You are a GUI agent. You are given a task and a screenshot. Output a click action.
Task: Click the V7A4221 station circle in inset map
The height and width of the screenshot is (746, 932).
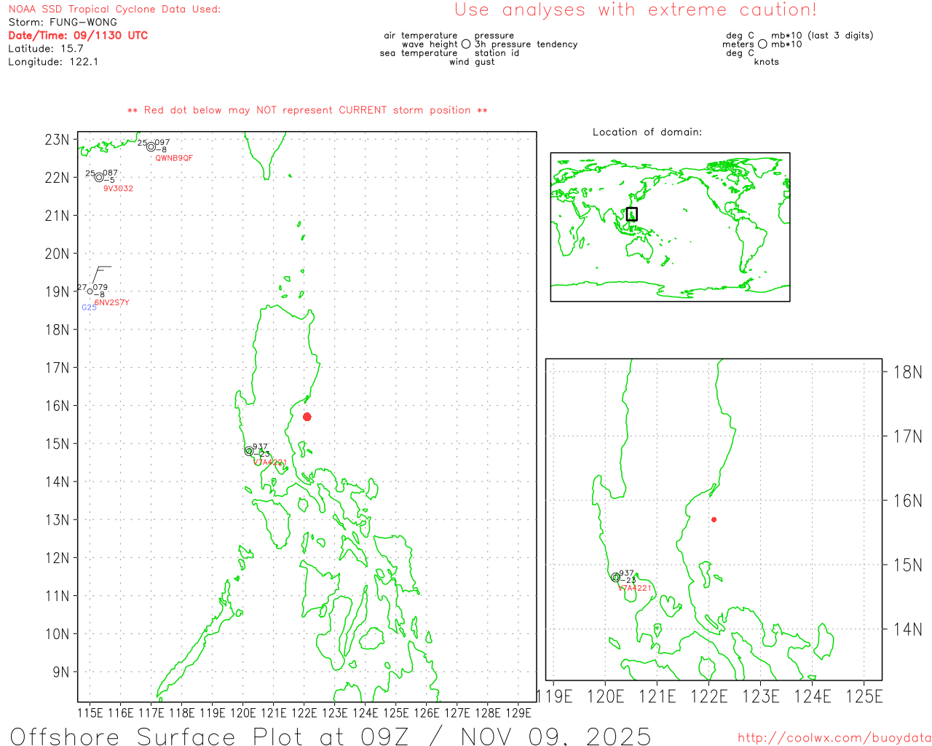point(616,577)
